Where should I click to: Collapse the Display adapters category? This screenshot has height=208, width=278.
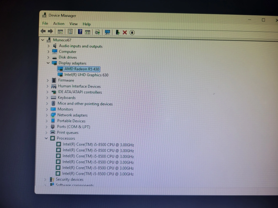pyautogui.click(x=48, y=63)
